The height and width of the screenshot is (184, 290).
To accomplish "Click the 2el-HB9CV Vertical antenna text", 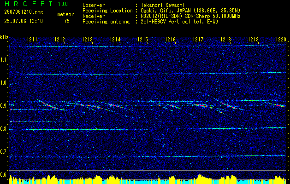I will [x=179, y=22].
